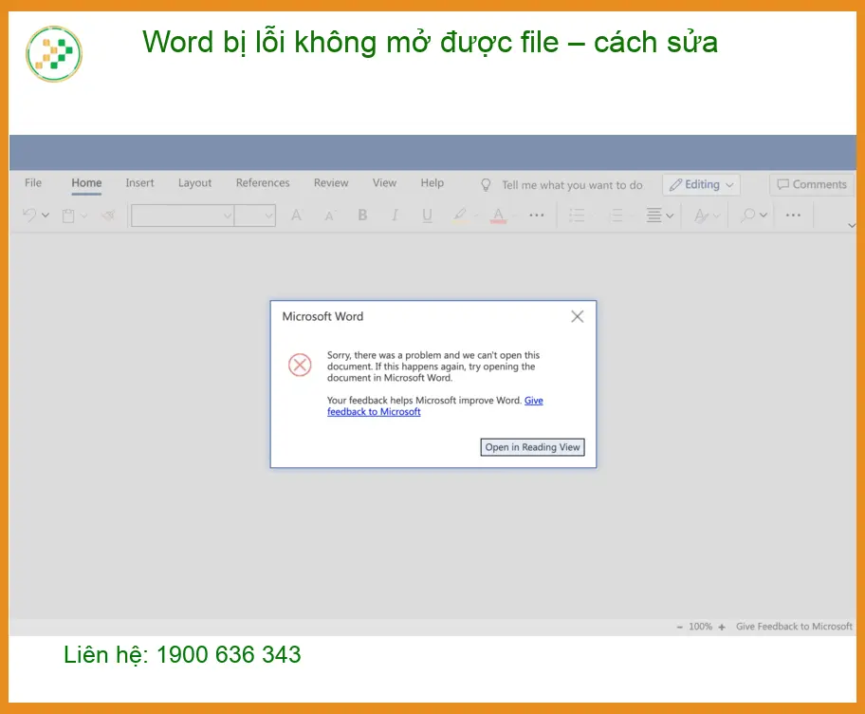The width and height of the screenshot is (865, 714).
Task: Switch to the References tab
Action: [x=263, y=183]
